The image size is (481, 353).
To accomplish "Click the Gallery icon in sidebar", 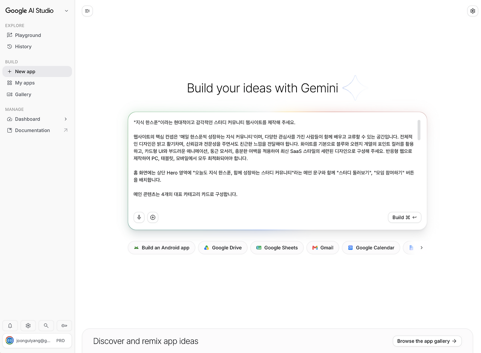I will [10, 95].
